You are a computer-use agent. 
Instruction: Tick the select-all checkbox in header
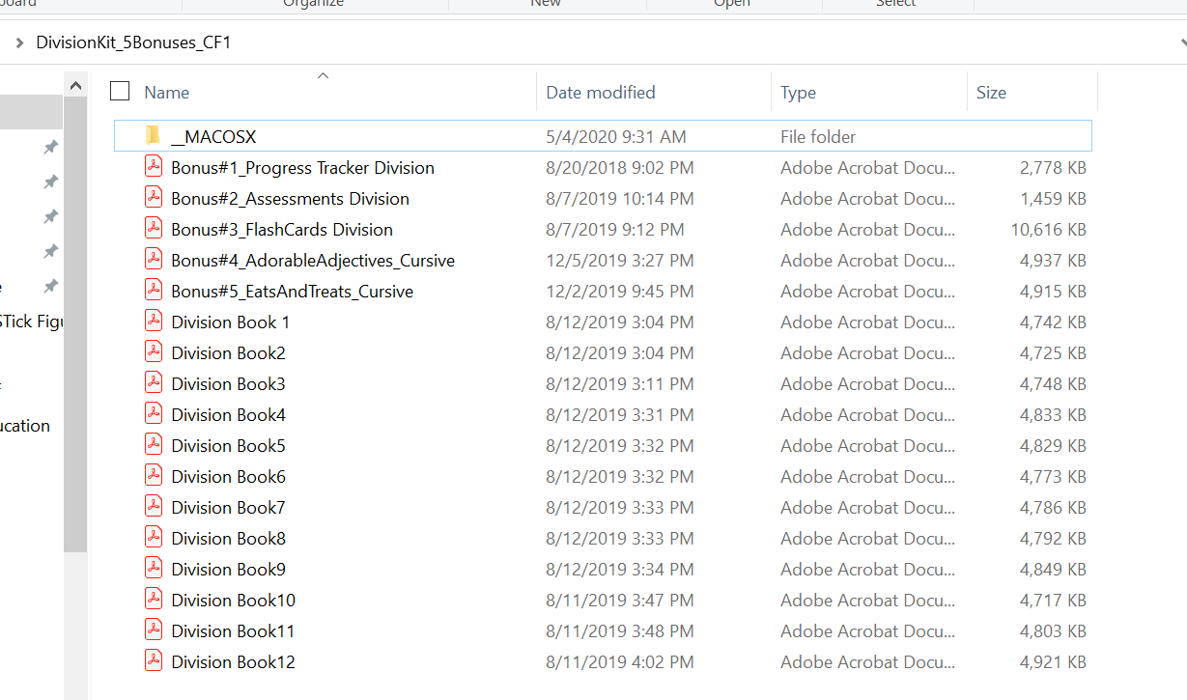(120, 92)
